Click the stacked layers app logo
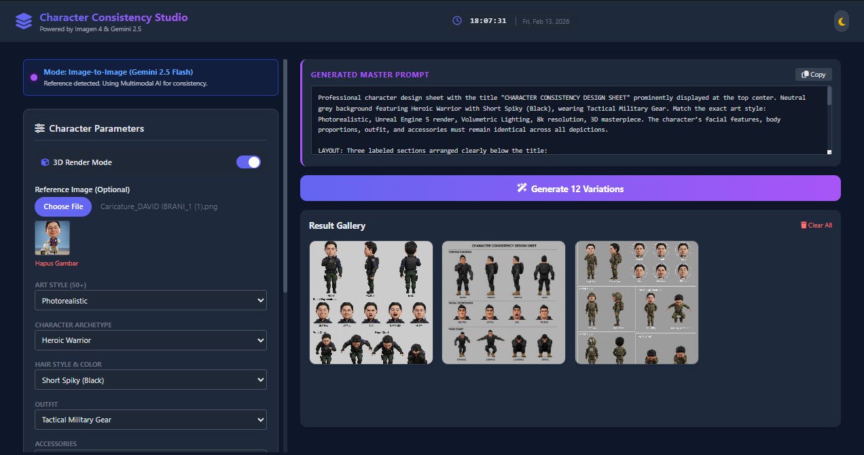The width and height of the screenshot is (864, 455). [x=23, y=22]
